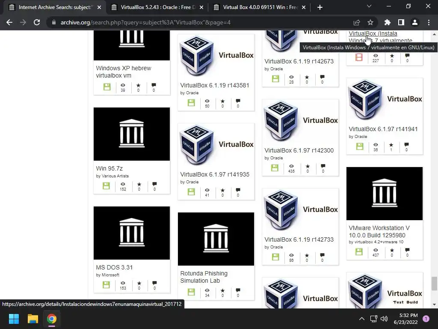Click reviews bubble on VirtualBox 6.1.19 r143581 card

tap(238, 101)
